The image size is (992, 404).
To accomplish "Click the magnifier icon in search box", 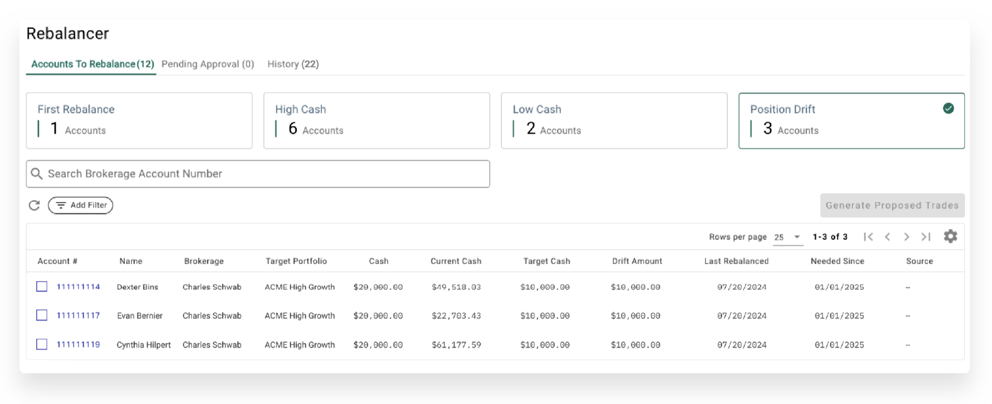I will 37,174.
